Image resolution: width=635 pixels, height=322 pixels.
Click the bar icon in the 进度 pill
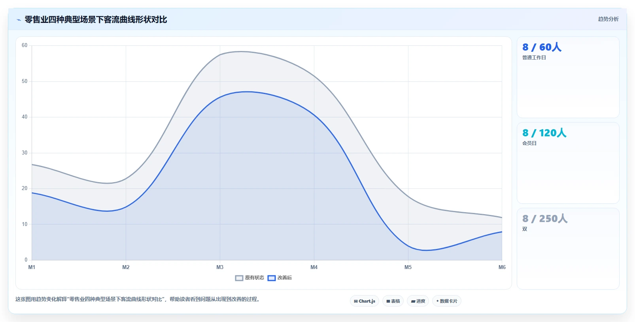point(413,301)
